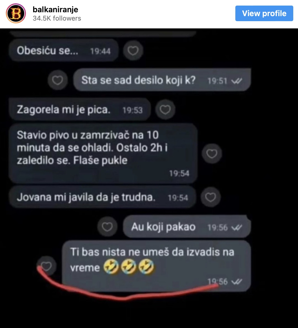Click the laughing emojis in the last message
298x328 pixels.
tap(129, 267)
